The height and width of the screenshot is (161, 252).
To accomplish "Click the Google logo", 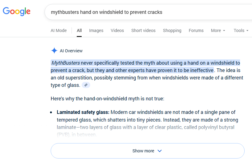I will click(x=17, y=12).
